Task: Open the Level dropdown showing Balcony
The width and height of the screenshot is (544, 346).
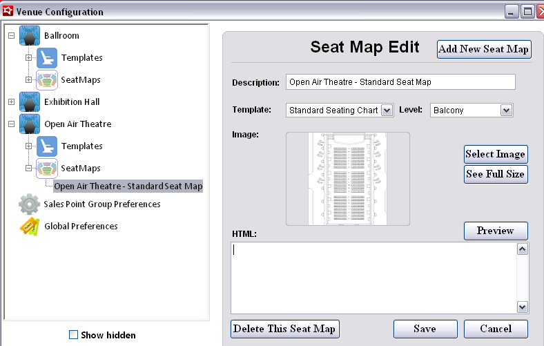Action: (x=506, y=110)
